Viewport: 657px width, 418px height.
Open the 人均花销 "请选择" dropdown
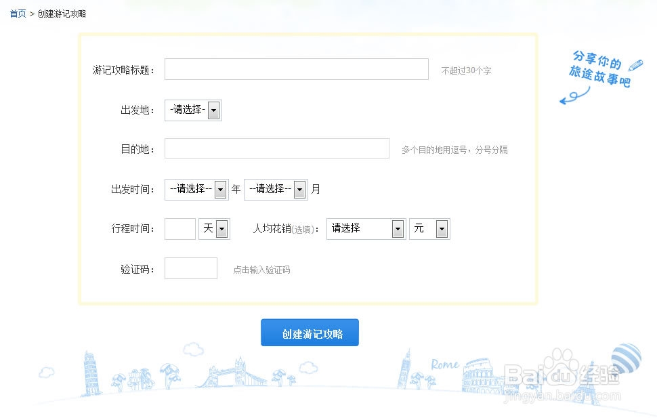tap(366, 229)
